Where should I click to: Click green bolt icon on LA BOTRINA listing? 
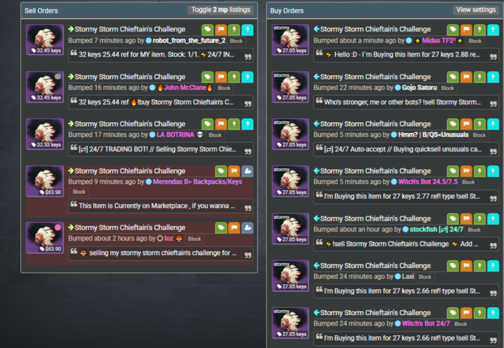(x=234, y=124)
